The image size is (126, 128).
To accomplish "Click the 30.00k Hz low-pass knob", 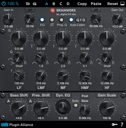I will point(96,19).
